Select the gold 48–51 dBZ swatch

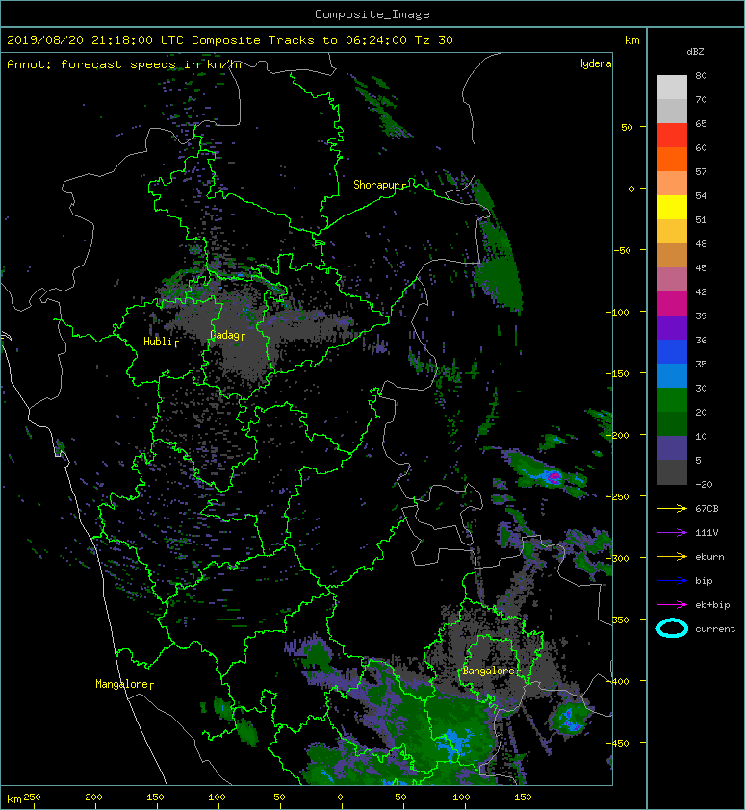point(672,232)
